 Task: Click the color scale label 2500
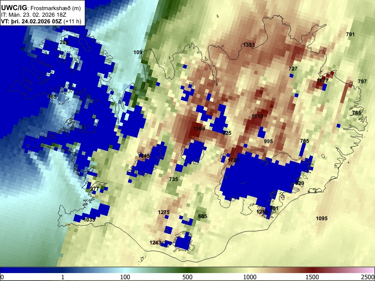coord(368,277)
